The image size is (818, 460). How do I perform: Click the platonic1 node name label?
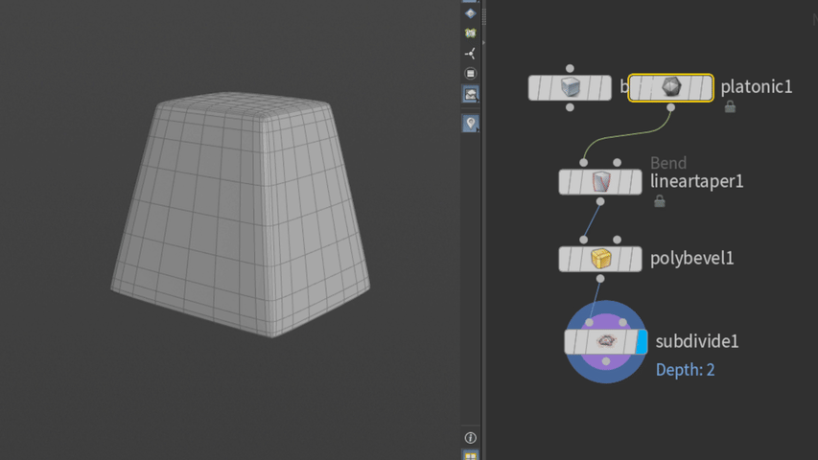756,86
